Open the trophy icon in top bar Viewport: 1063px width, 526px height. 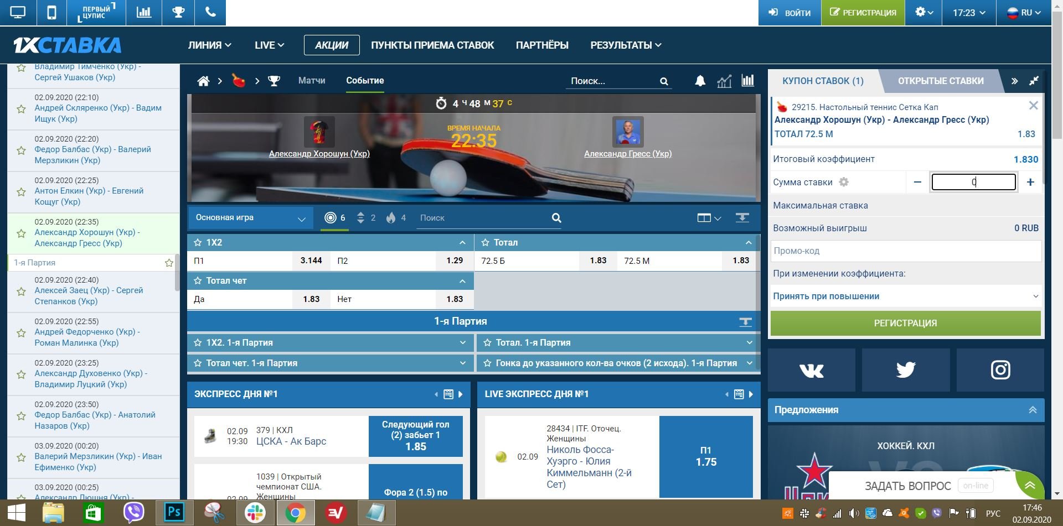pos(178,13)
